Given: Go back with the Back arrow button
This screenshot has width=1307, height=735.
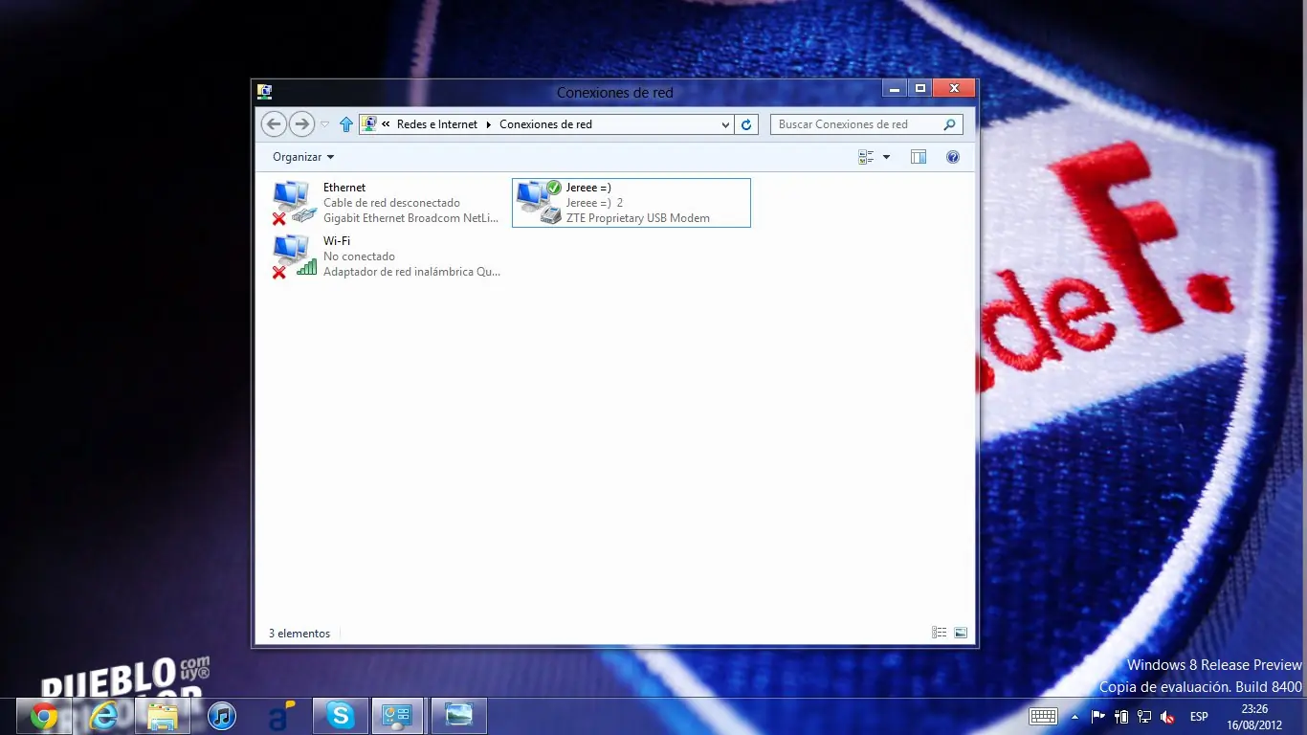Looking at the screenshot, I should (274, 123).
